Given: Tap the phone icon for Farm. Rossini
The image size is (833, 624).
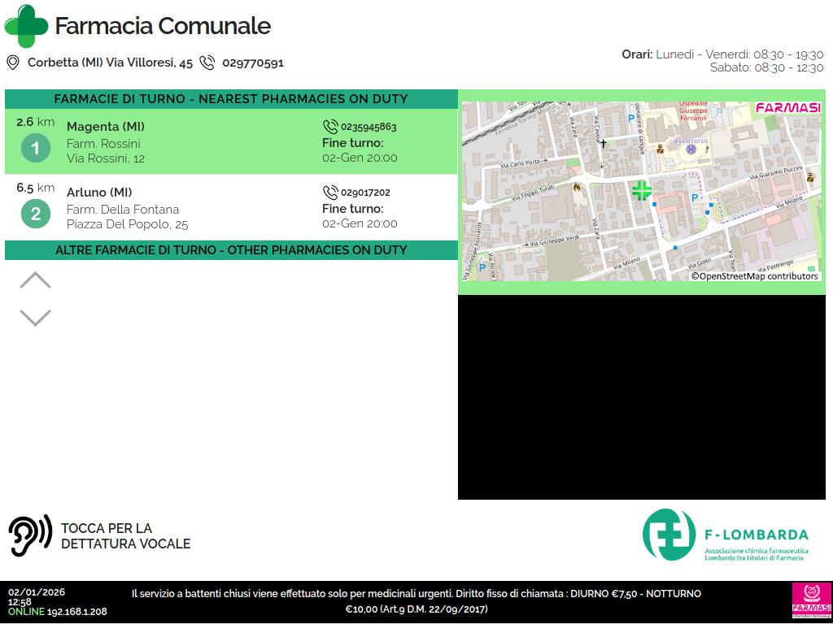Looking at the screenshot, I should 330,127.
